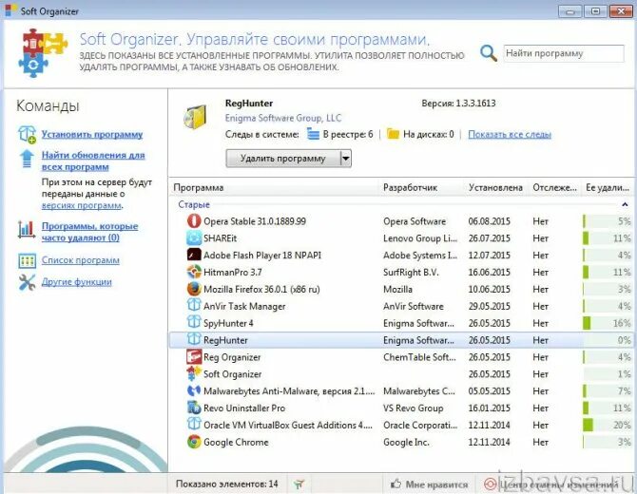Click the Opera Stable red icon
Image resolution: width=637 pixels, height=494 pixels.
[194, 220]
